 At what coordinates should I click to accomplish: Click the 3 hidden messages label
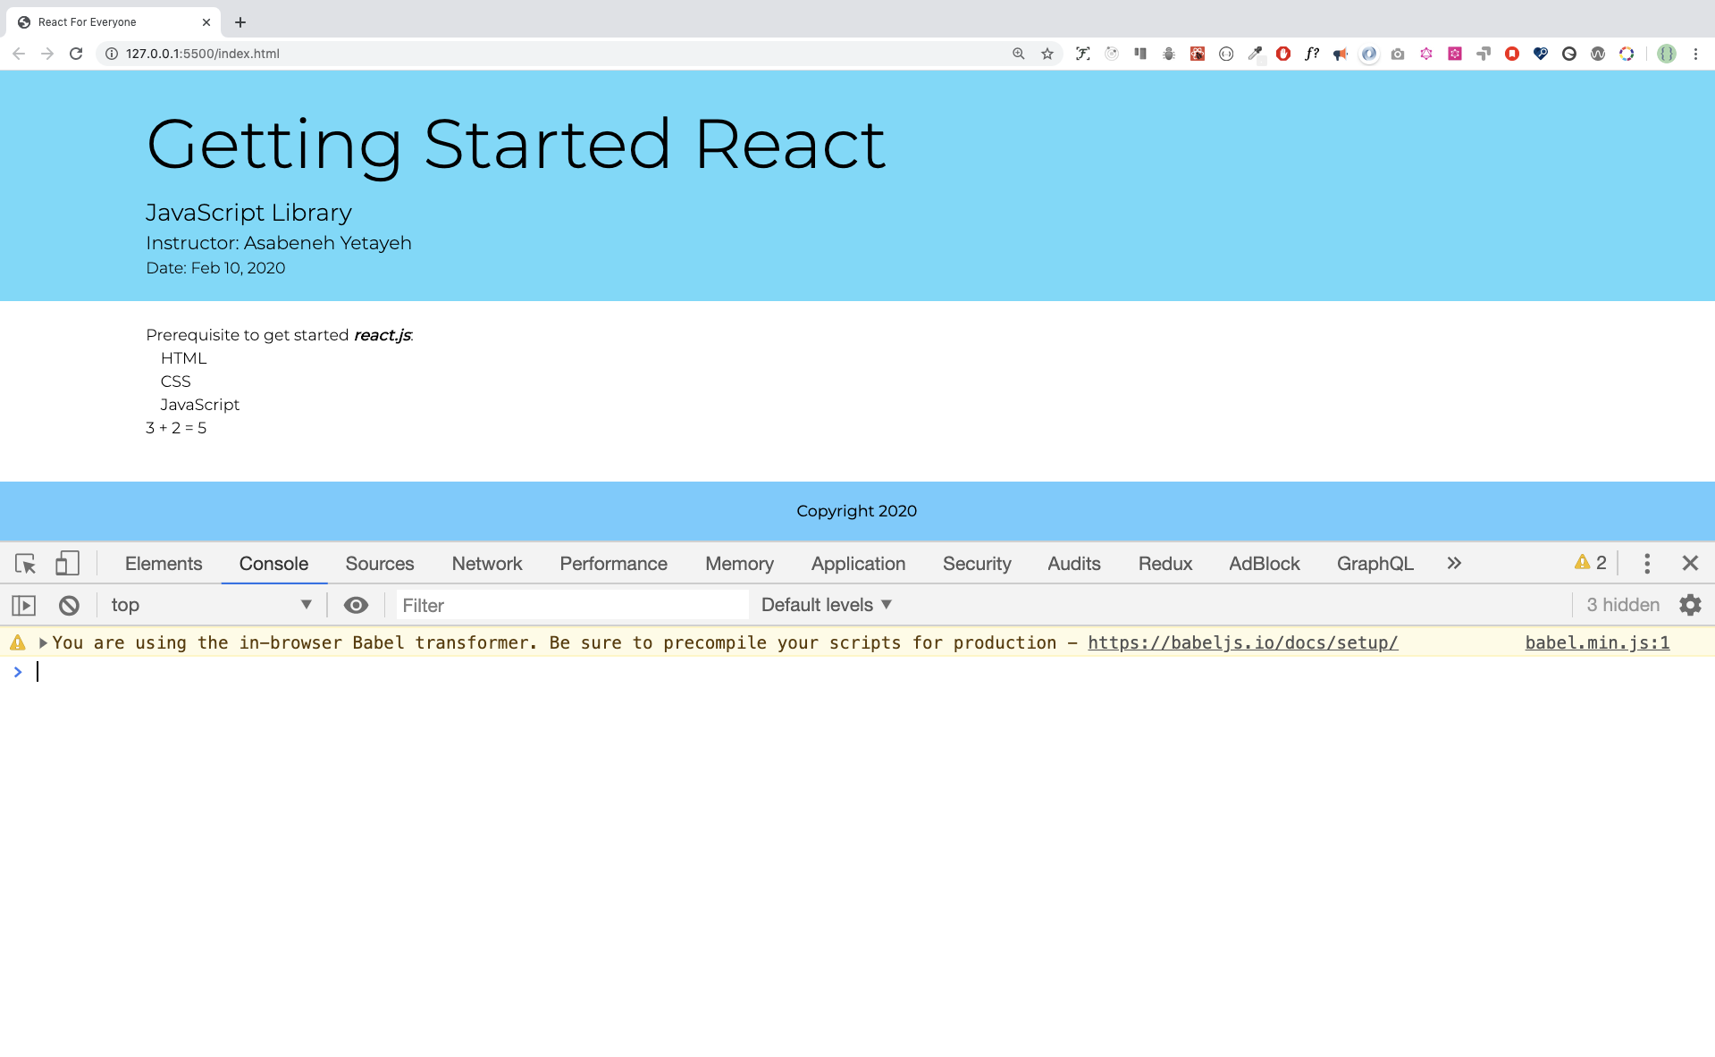(x=1623, y=605)
